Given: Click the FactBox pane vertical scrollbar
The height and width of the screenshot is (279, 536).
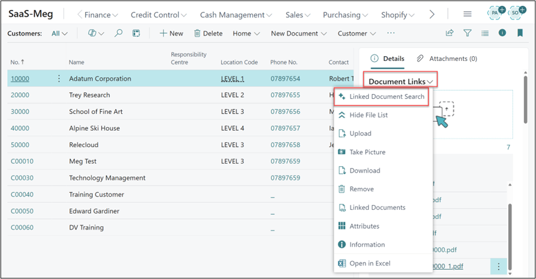Looking at the screenshot, I should point(525,99).
